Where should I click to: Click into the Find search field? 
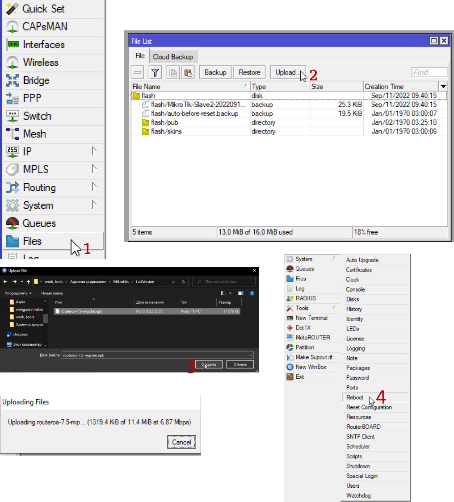pos(429,72)
